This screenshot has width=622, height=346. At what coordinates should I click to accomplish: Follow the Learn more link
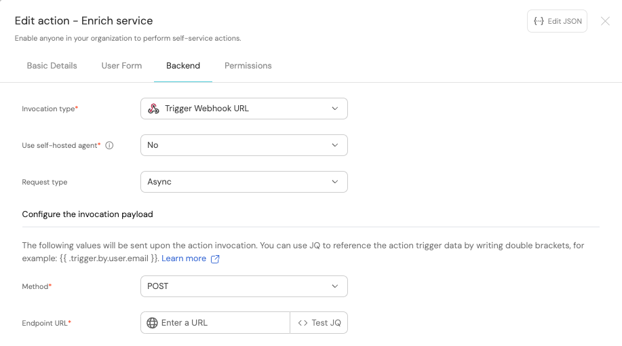[x=184, y=258]
